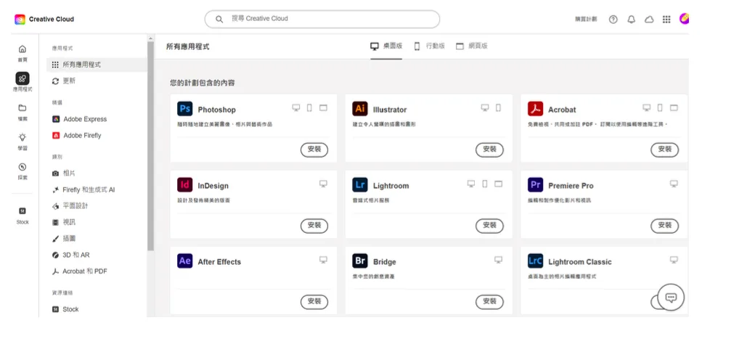Image resolution: width=731 pixels, height=344 pixels.
Task: Open the Stock icon in left rail
Action: coord(23,210)
